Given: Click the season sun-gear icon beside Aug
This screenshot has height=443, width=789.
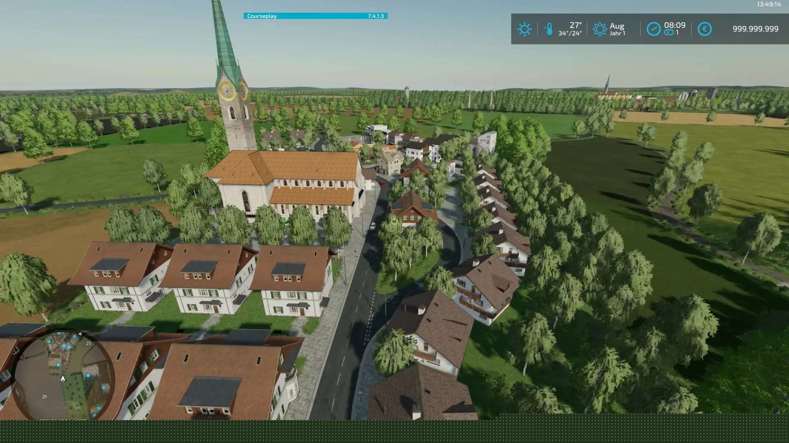Looking at the screenshot, I should 600,29.
